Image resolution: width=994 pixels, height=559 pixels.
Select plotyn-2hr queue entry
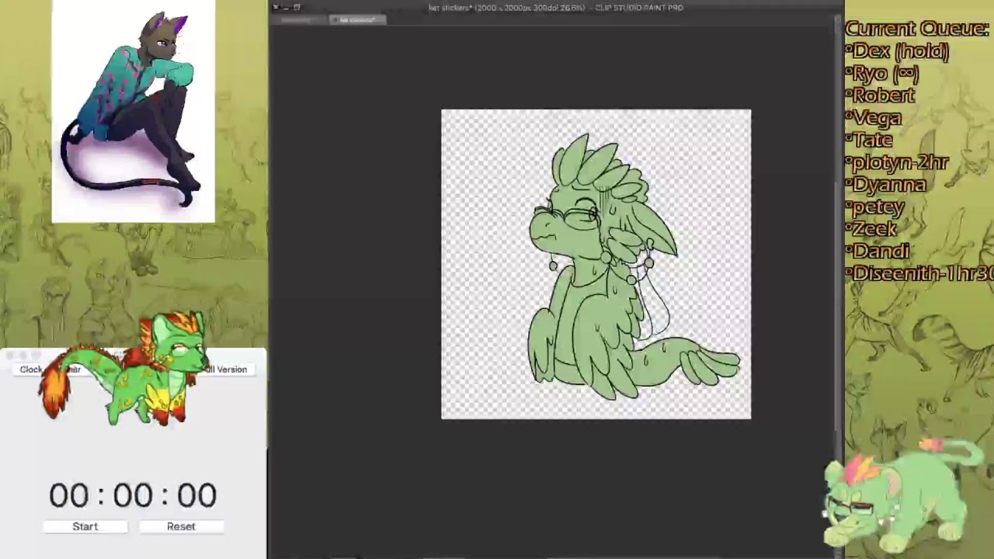[x=899, y=162]
